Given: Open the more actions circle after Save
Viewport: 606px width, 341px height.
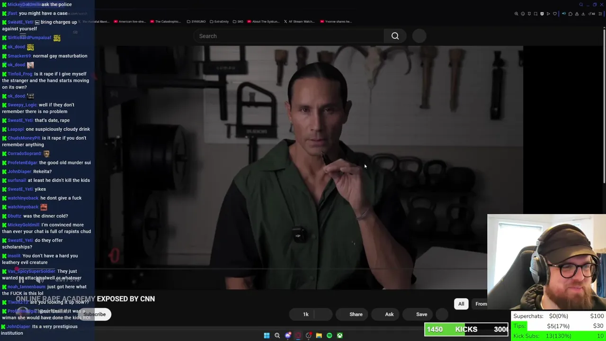Looking at the screenshot, I should pyautogui.click(x=442, y=314).
